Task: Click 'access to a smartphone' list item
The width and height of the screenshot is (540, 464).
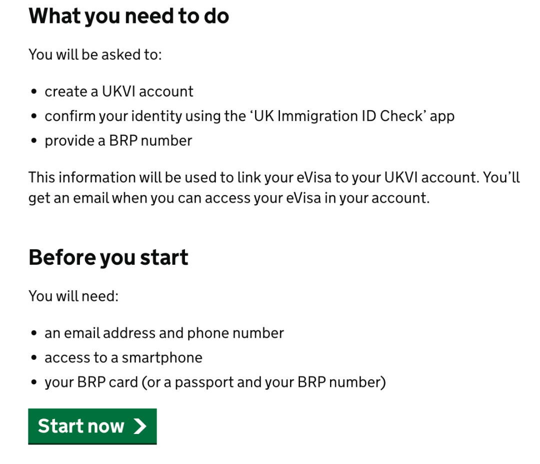Action: click(123, 358)
